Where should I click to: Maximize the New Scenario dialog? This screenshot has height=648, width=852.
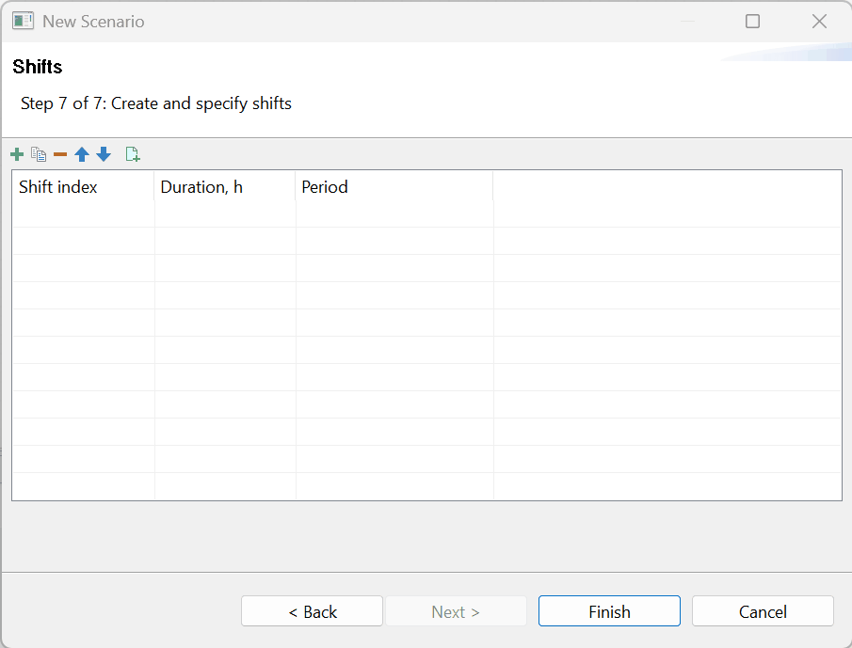[752, 22]
